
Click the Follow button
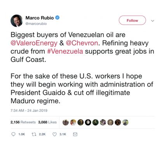[132, 20]
